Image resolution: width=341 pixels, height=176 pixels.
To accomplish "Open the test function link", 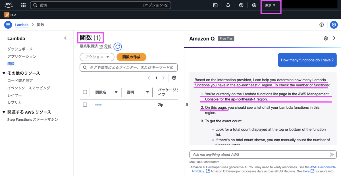I will pyautogui.click(x=98, y=105).
